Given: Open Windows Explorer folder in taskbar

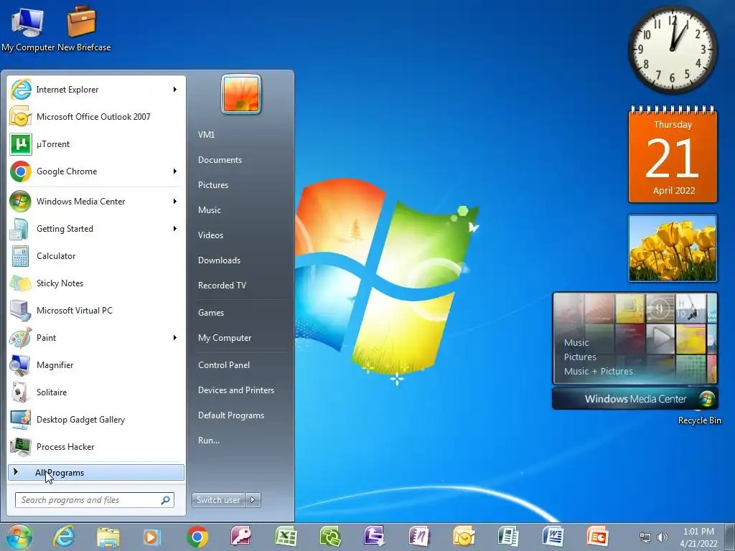Looking at the screenshot, I should click(x=108, y=537).
